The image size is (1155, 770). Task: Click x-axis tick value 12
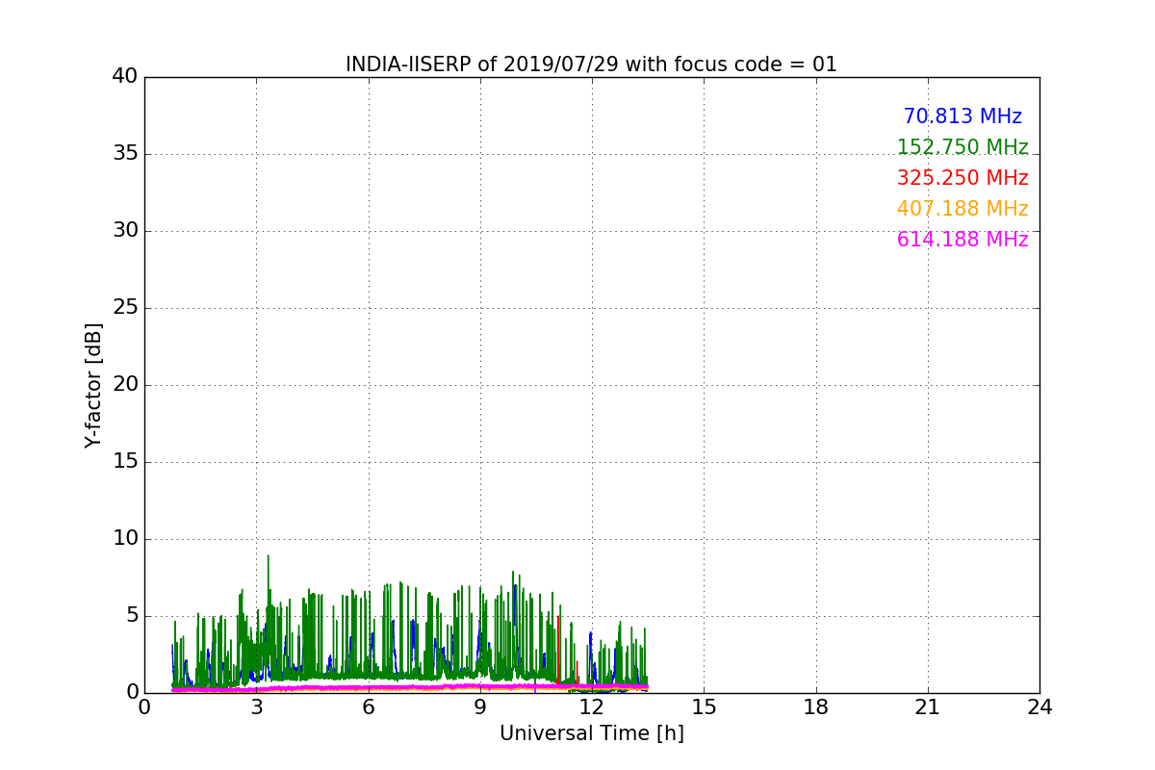(592, 707)
